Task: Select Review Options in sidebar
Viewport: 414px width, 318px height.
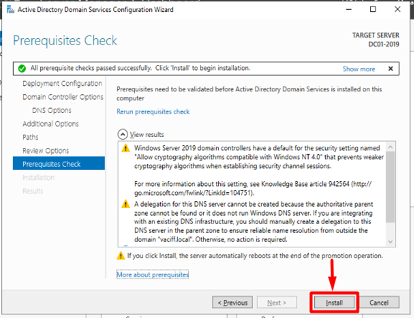Action: [x=46, y=151]
